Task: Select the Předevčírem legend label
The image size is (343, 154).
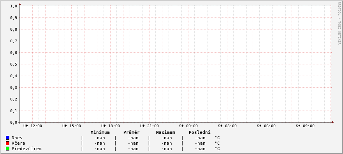Action: [x=26, y=149]
